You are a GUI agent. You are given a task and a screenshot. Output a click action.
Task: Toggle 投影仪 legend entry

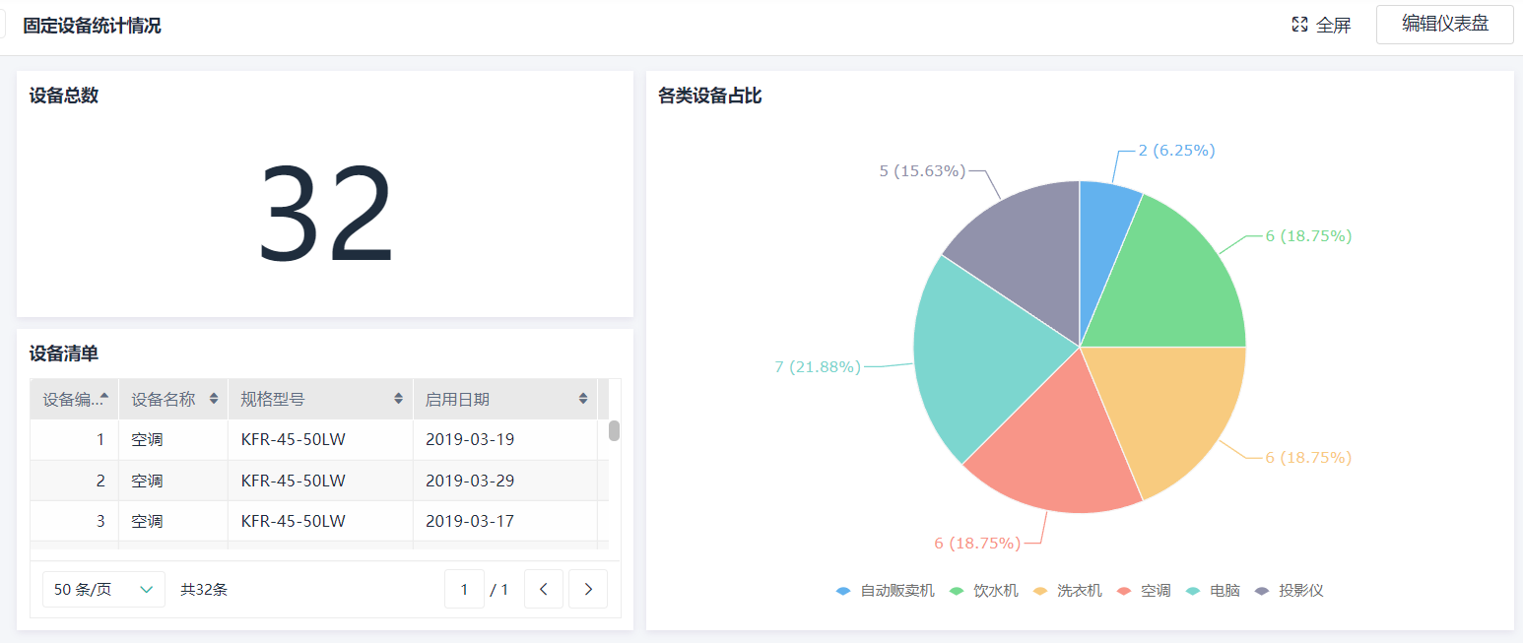tap(1289, 591)
